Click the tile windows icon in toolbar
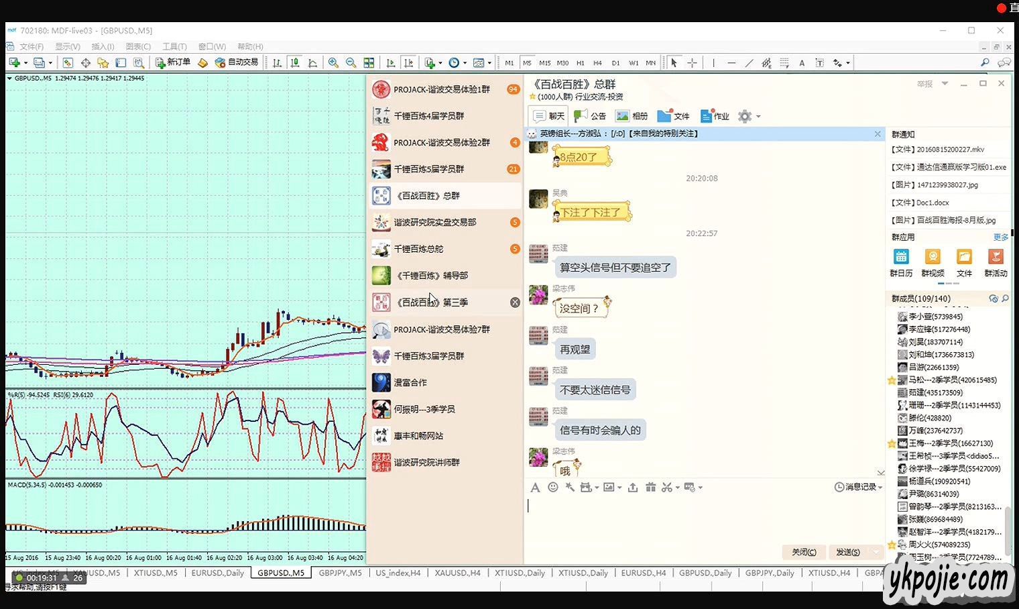The width and height of the screenshot is (1019, 609). pos(369,63)
